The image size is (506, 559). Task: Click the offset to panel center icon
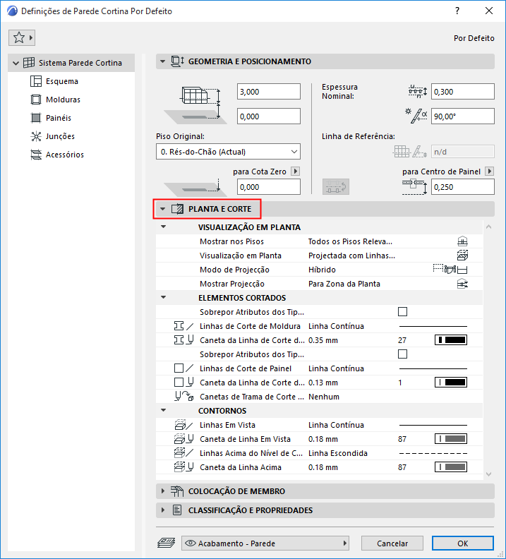point(415,187)
